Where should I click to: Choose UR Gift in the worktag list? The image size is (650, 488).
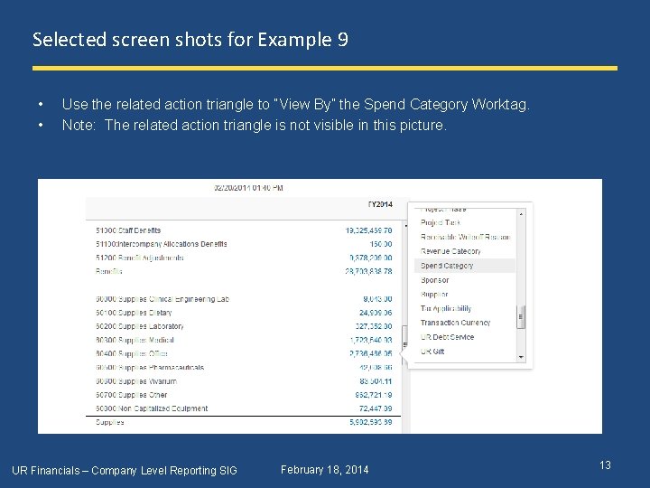pos(432,351)
